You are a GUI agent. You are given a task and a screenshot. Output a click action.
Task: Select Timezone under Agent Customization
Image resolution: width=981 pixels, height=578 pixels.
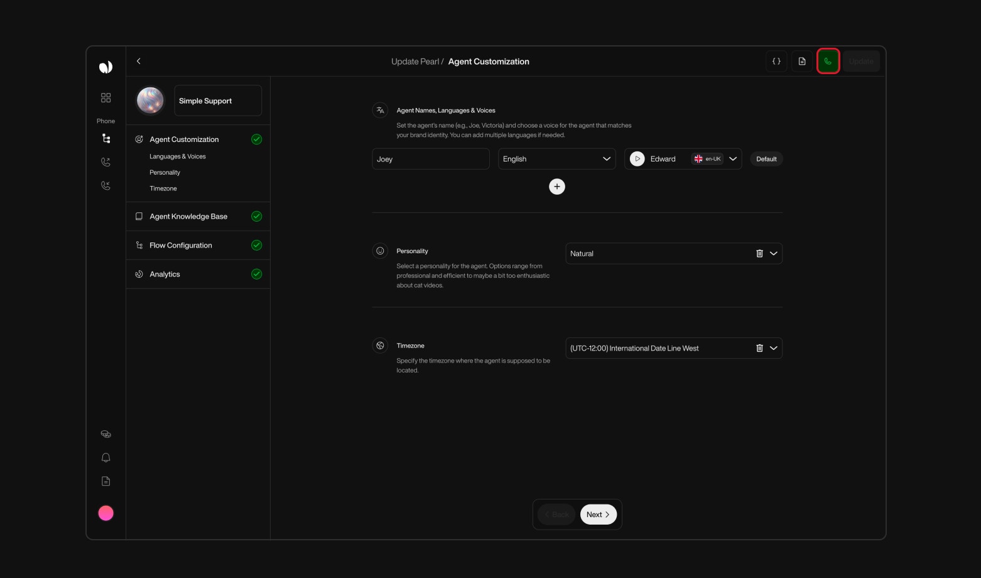(163, 188)
